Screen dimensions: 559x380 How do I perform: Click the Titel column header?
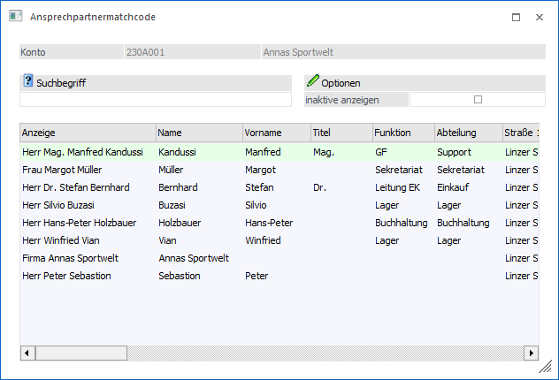pos(340,133)
